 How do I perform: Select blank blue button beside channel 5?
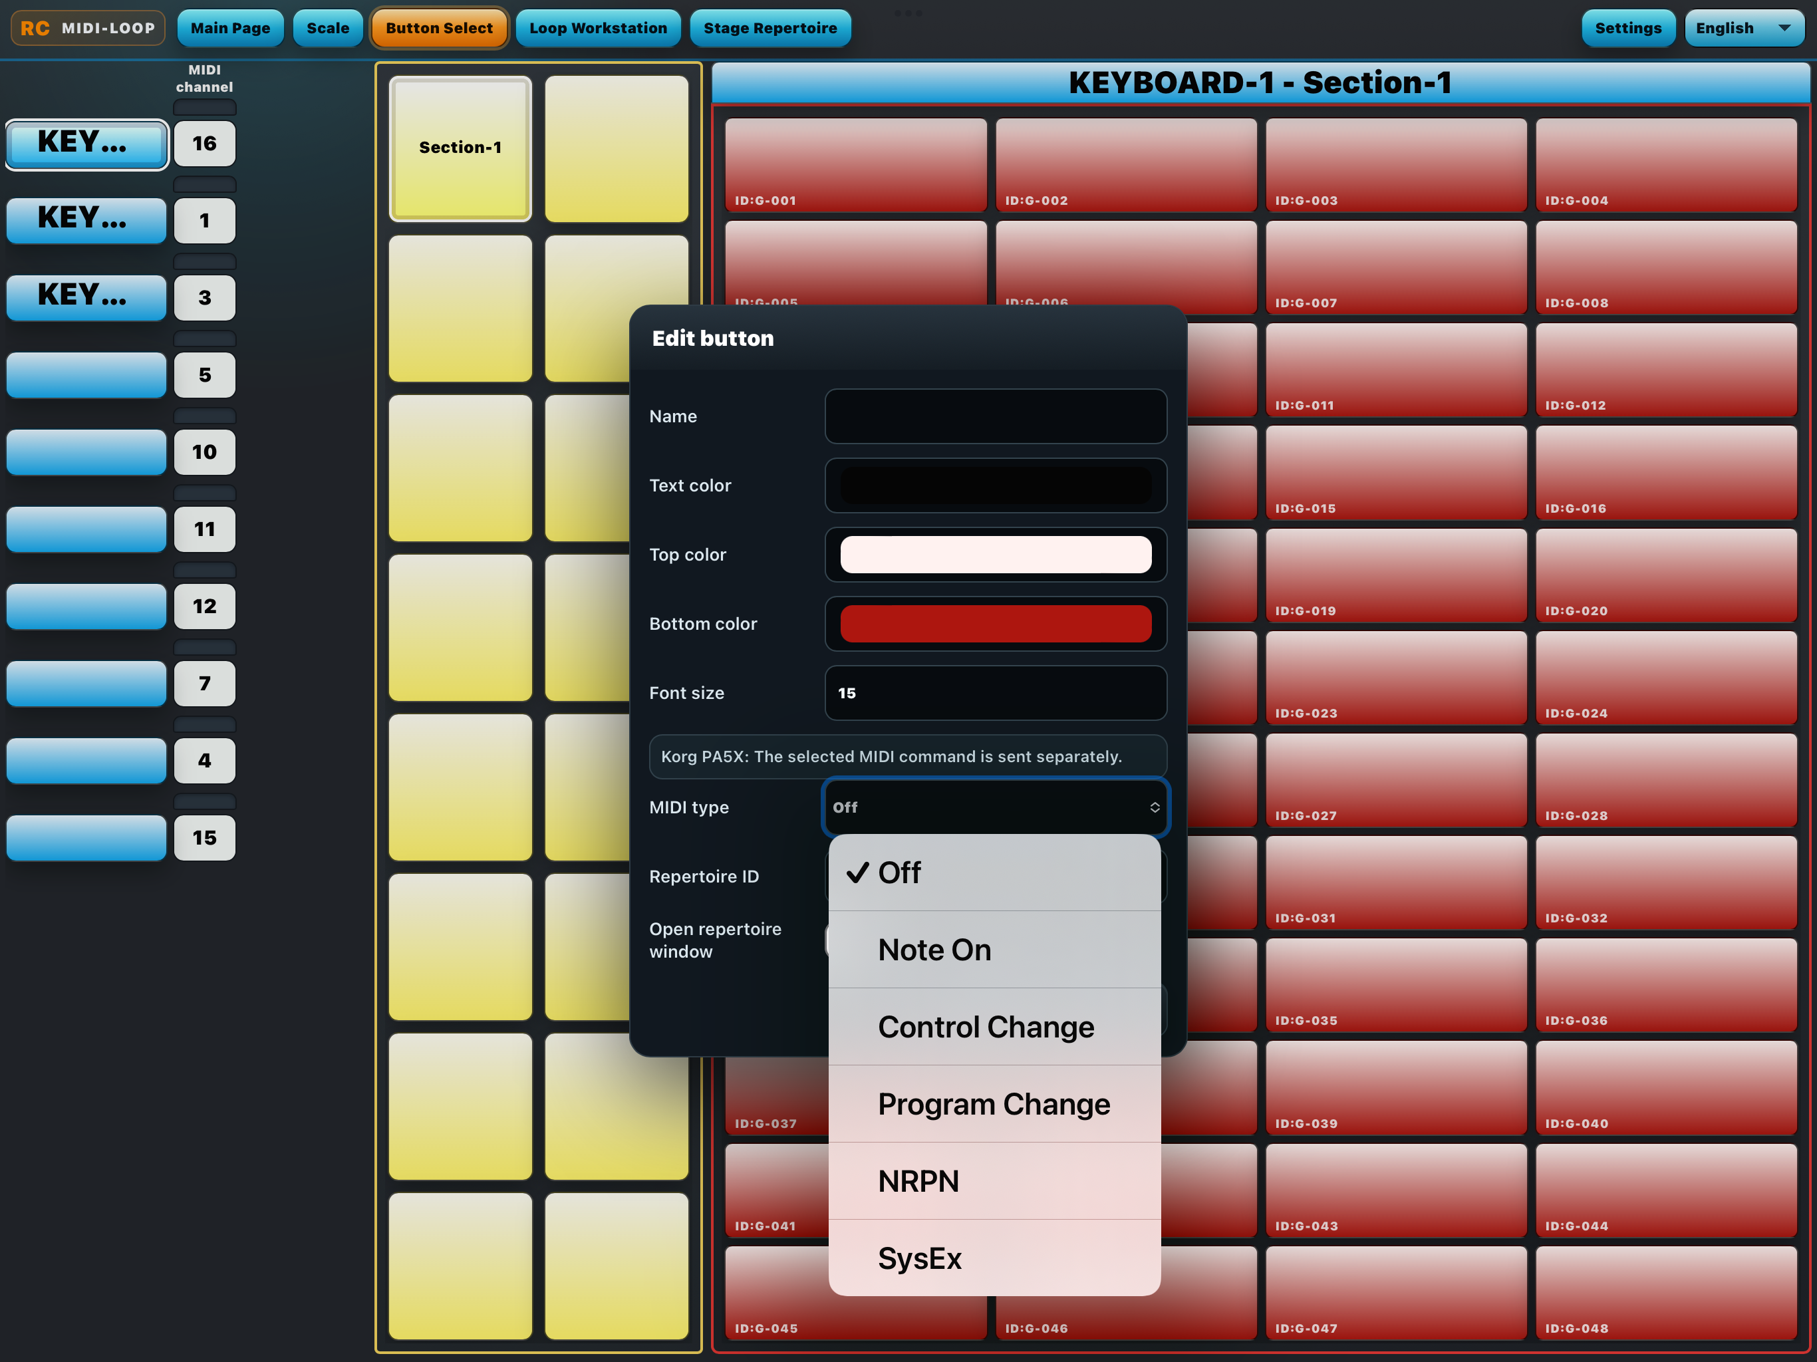pyautogui.click(x=86, y=374)
